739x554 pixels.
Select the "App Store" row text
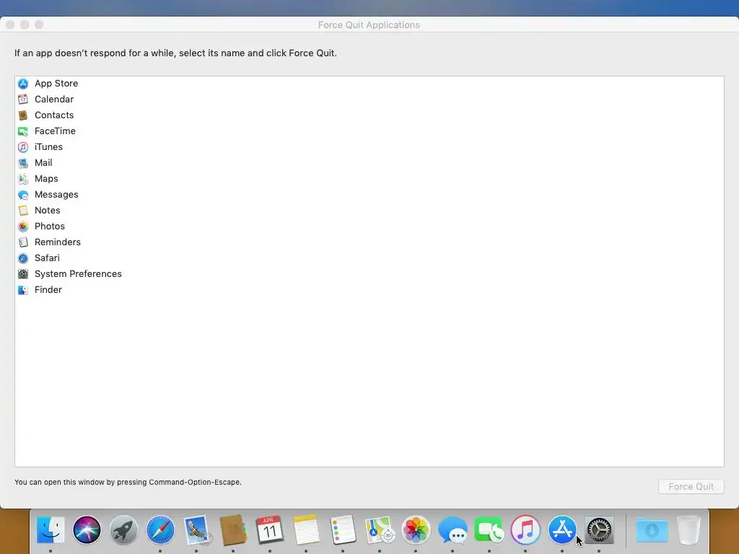coord(56,84)
